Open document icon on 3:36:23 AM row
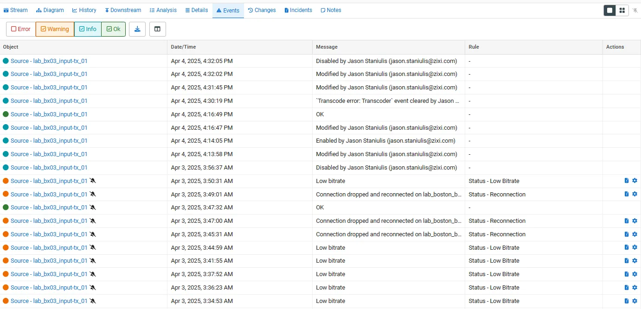Screen dimensions: 641x309 click(x=627, y=288)
